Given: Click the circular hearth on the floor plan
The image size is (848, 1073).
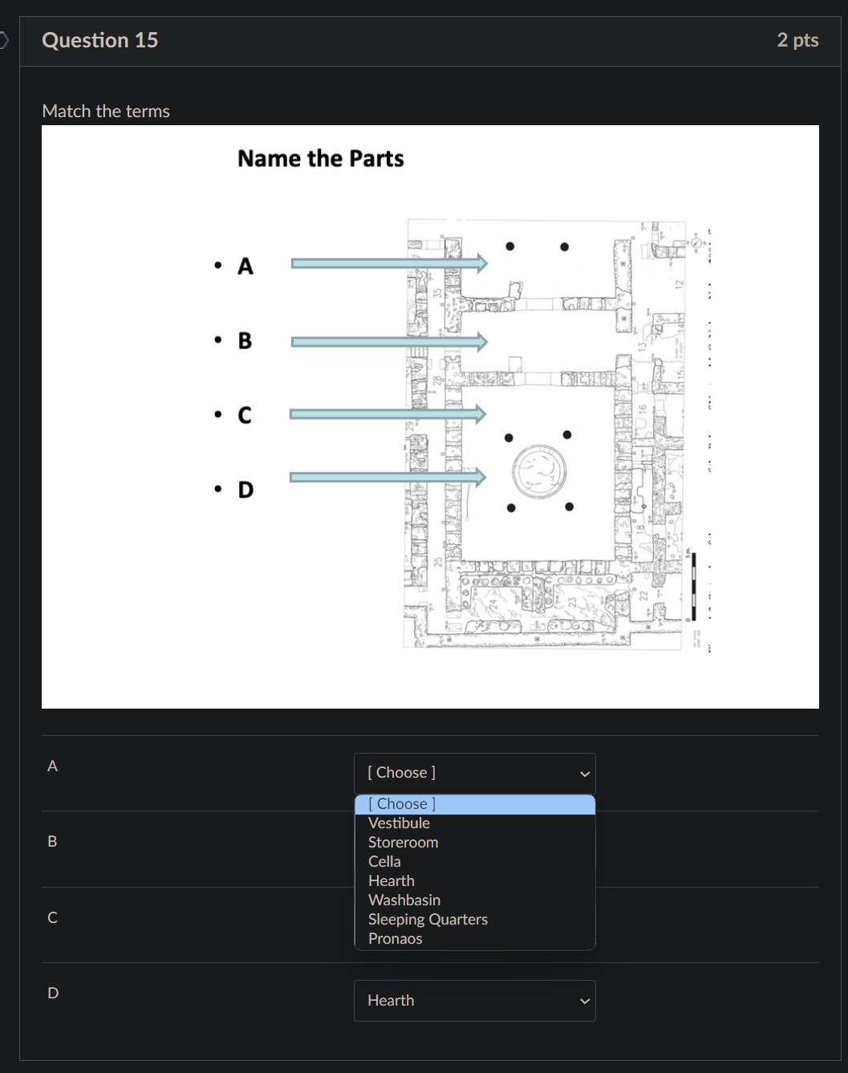Looking at the screenshot, I should point(539,471).
